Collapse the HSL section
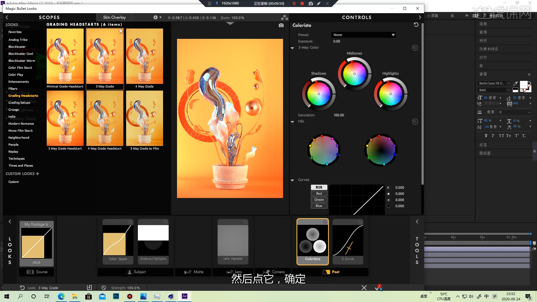The width and height of the screenshot is (537, 302). coord(292,122)
